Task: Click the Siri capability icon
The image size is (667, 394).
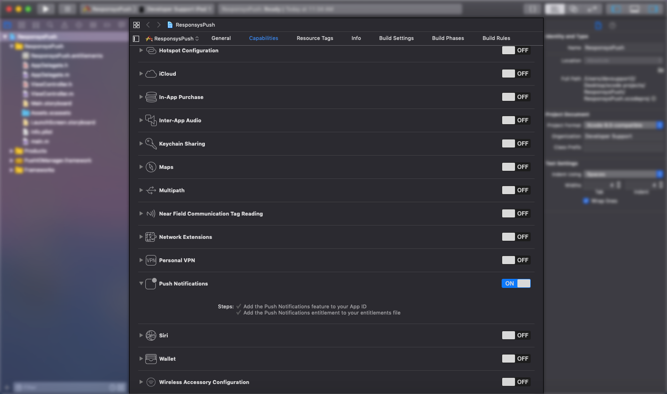Action: [151, 335]
